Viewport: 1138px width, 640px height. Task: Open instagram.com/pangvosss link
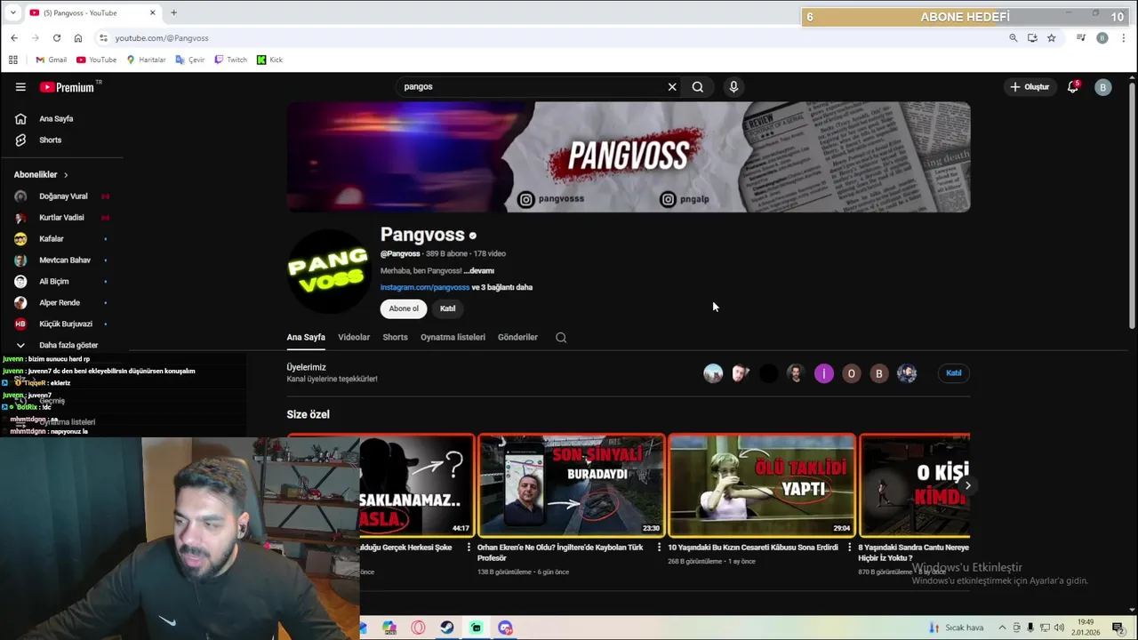click(x=425, y=287)
